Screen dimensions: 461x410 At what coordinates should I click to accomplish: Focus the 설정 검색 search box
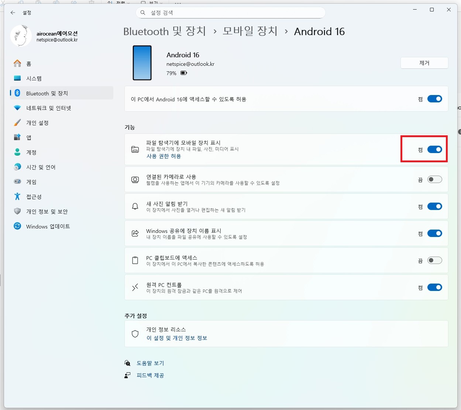point(231,13)
